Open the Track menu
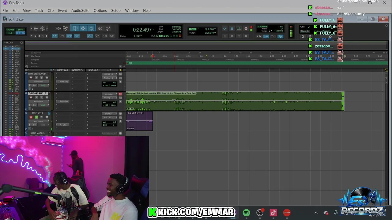The height and width of the screenshot is (220, 392). pos(39,10)
